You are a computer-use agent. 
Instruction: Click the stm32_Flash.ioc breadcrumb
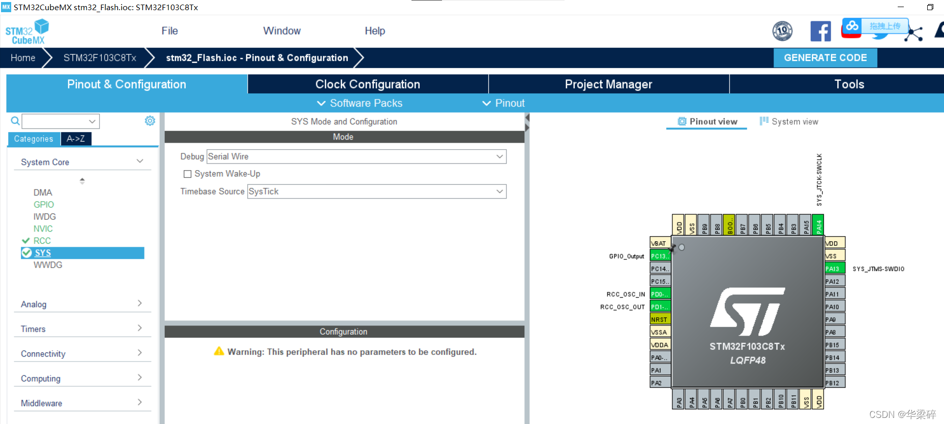[x=257, y=58]
